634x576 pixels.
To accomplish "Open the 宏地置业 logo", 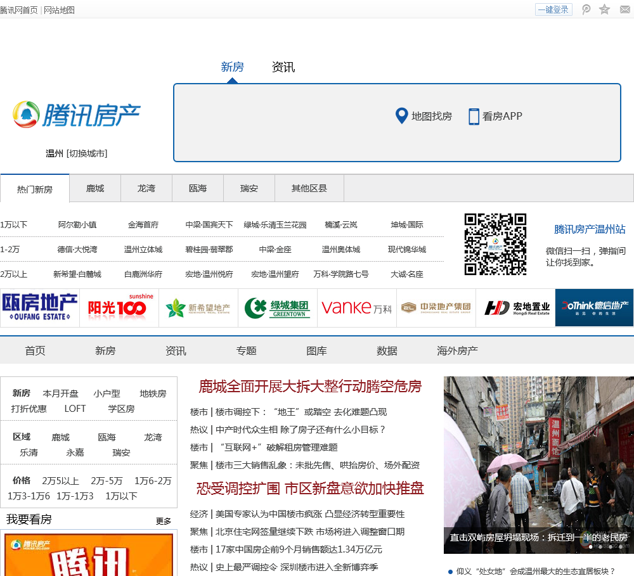I will click(515, 307).
